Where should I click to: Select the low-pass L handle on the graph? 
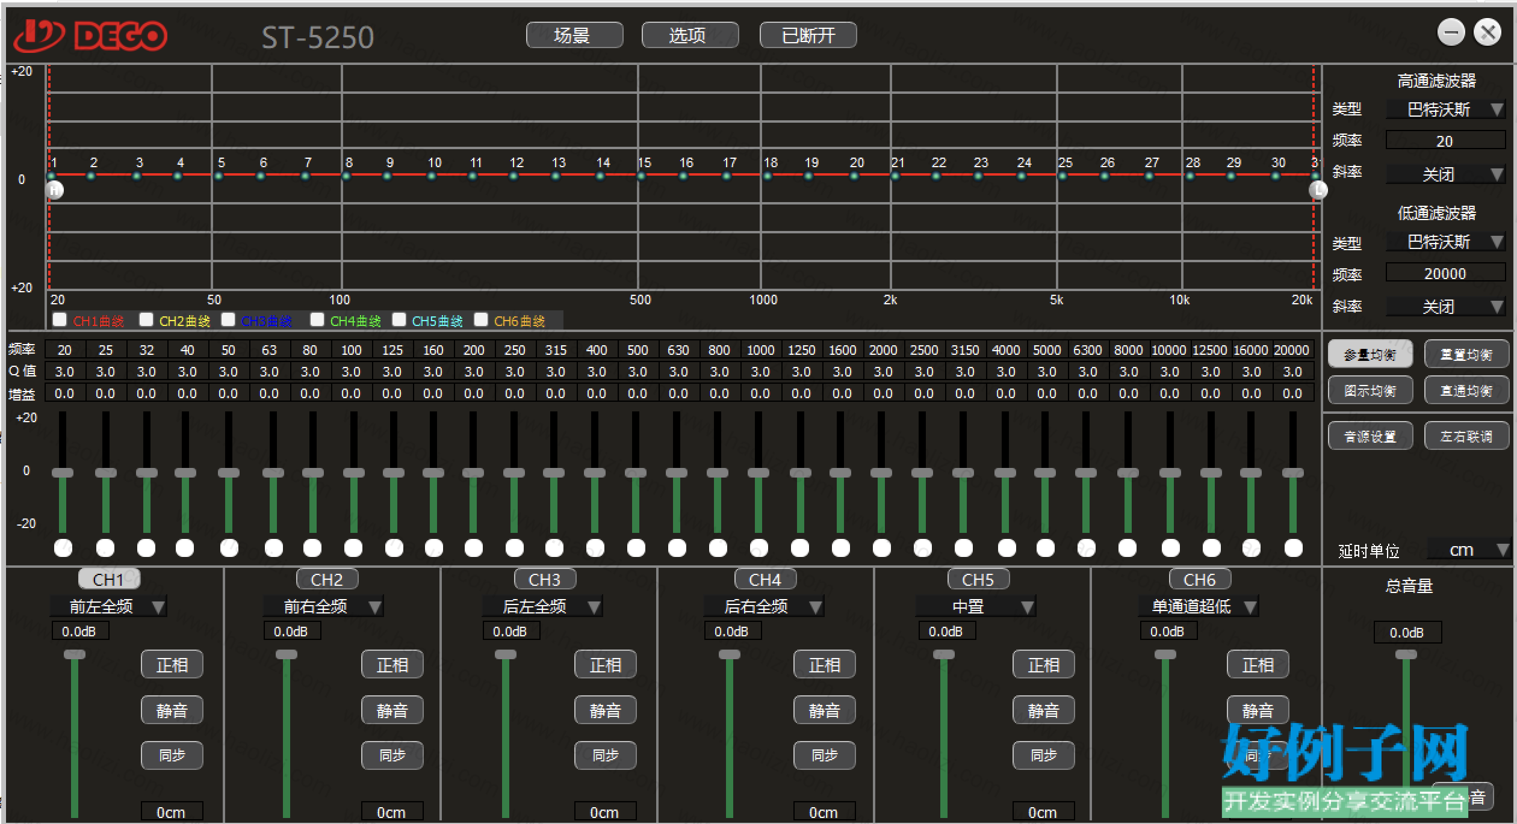(x=1318, y=190)
